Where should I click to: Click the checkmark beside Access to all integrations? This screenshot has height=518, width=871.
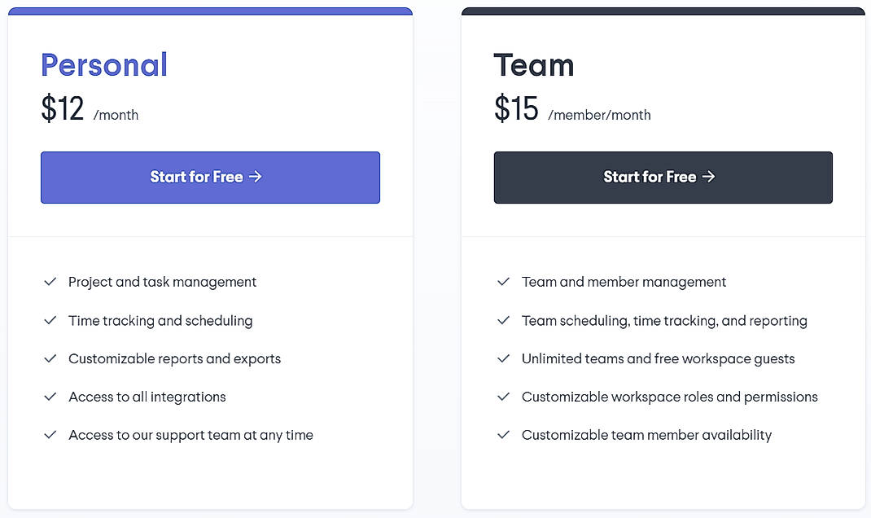[50, 397]
